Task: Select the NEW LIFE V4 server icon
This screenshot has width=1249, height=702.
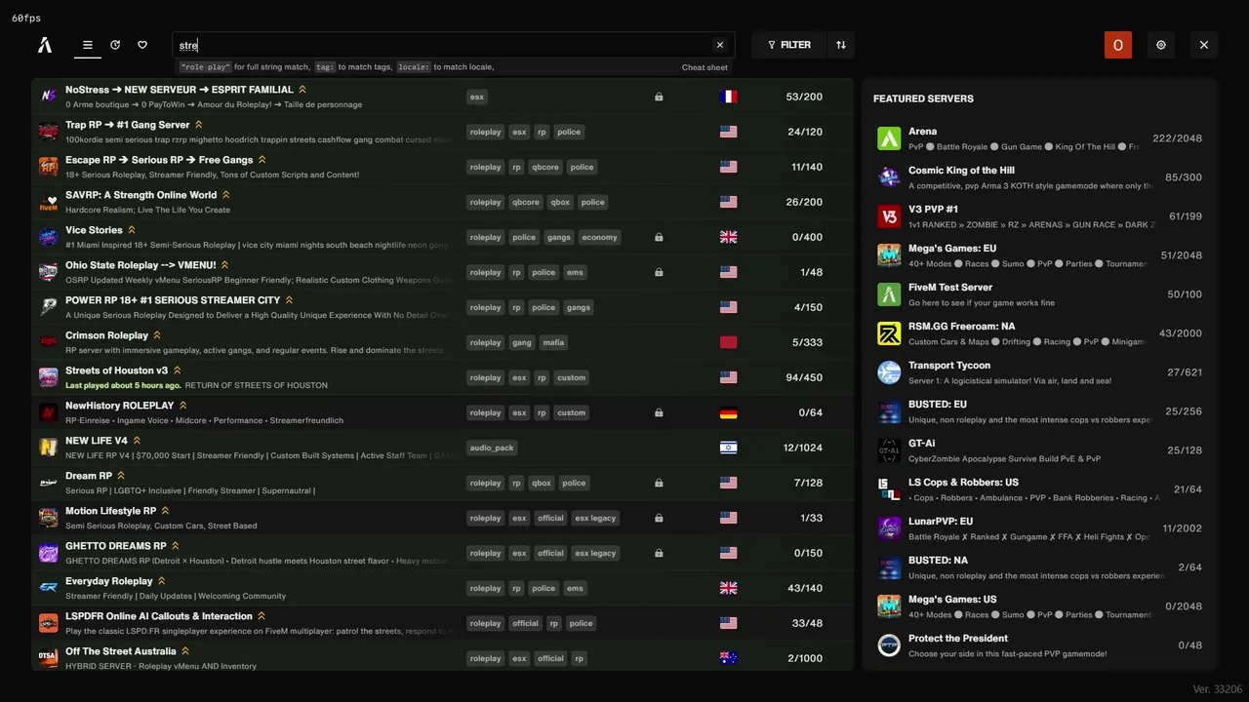Action: click(x=48, y=448)
